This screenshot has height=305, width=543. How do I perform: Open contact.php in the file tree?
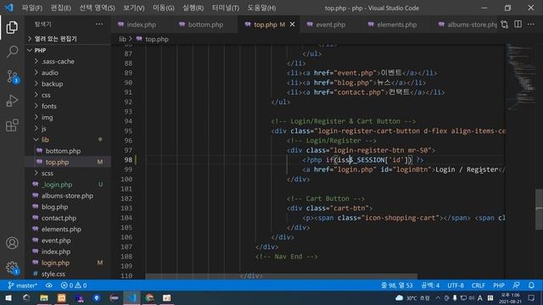[x=68, y=218]
